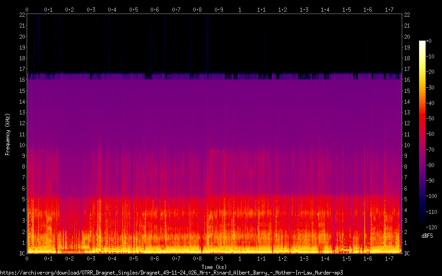
Task: Click the 16 kHz label on the right axis
Action: (407, 80)
